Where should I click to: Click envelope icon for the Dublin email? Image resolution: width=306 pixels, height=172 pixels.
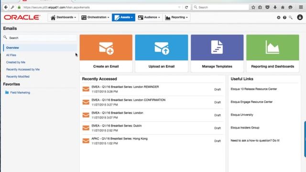pyautogui.click(x=86, y=128)
